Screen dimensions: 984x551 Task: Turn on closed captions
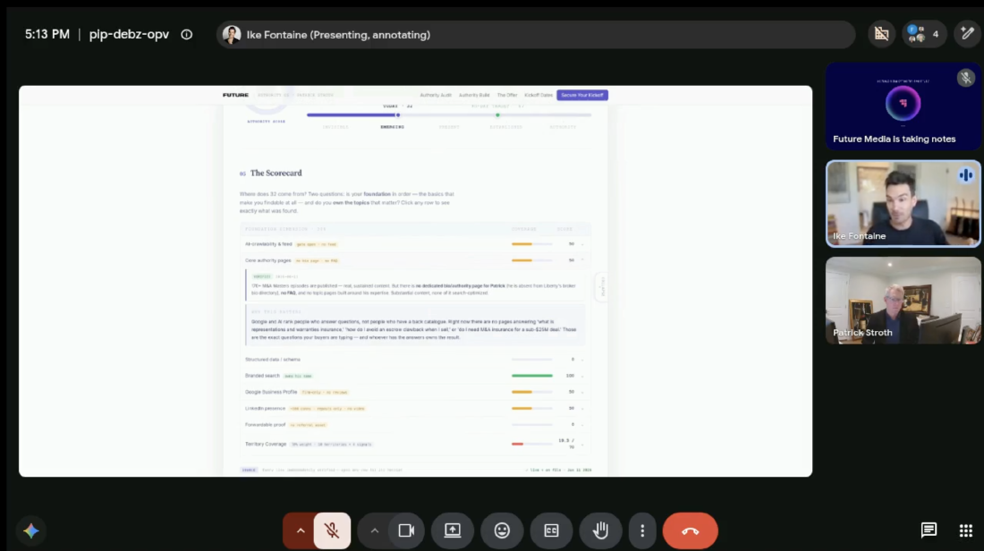coord(551,531)
